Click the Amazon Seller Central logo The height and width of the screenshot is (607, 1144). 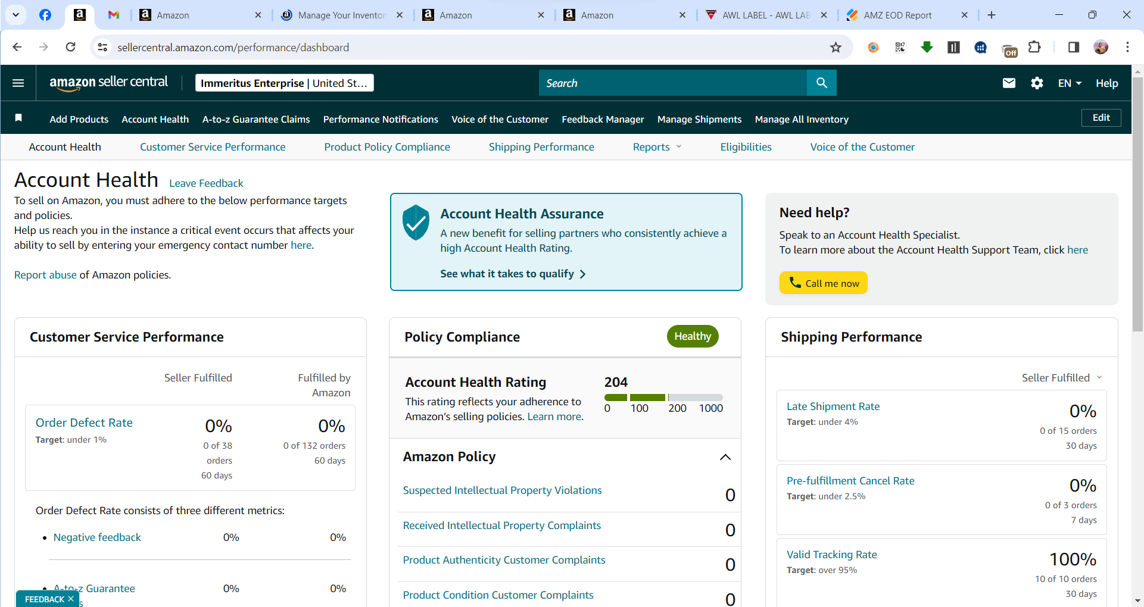108,83
